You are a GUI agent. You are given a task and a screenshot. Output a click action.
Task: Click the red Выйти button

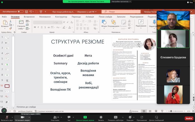188,118
